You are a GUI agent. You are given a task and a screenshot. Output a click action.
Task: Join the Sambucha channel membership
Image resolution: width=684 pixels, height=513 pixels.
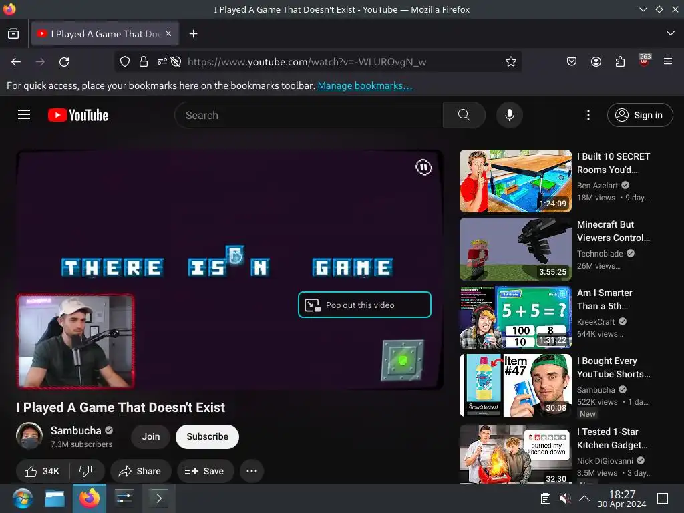pyautogui.click(x=150, y=437)
